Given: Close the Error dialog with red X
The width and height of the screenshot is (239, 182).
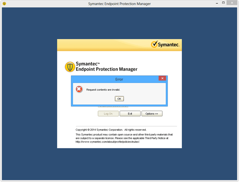Looking at the screenshot, I should [162, 79].
